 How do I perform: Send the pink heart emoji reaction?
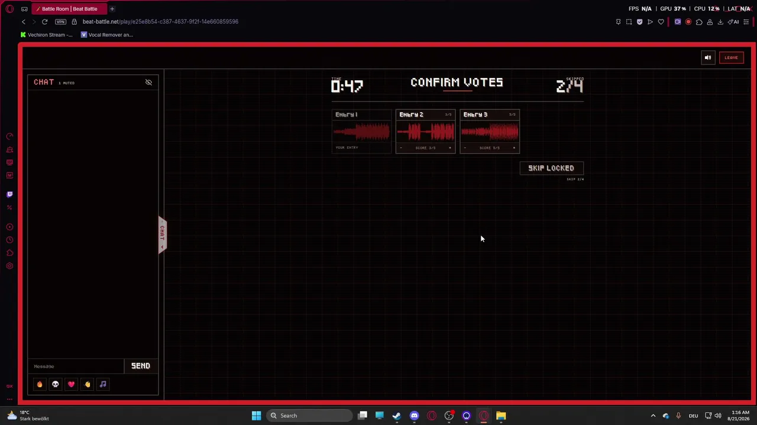[71, 384]
